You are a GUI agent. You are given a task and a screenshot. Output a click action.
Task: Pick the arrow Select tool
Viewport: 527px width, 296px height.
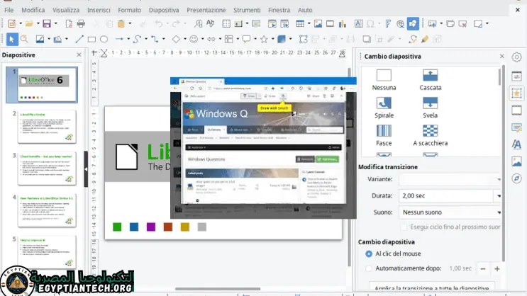click(x=12, y=39)
